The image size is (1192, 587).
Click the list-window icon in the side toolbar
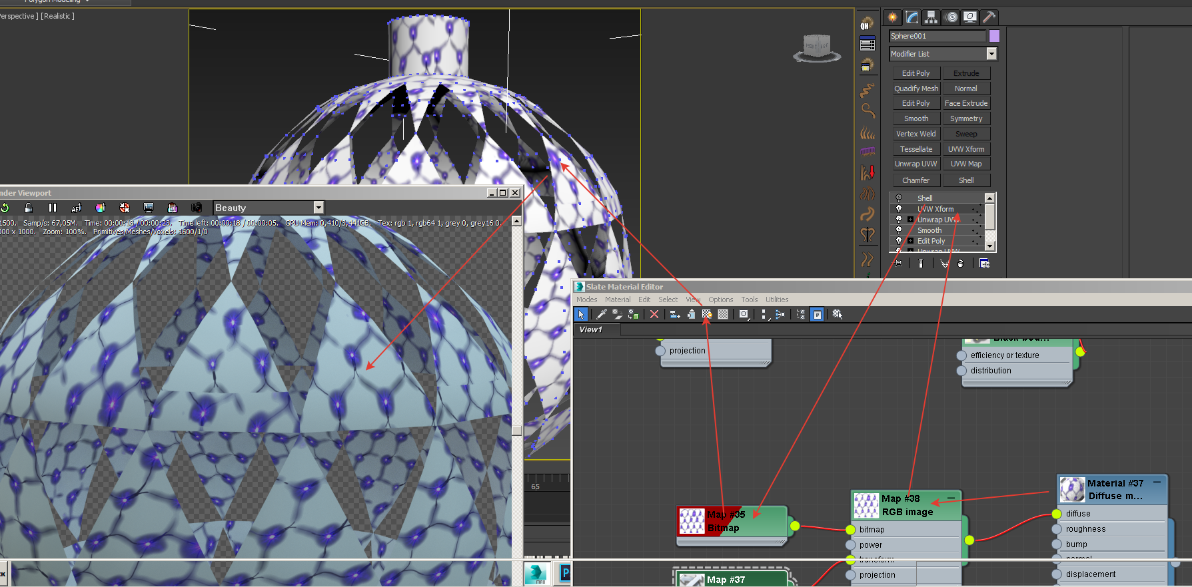tap(867, 45)
